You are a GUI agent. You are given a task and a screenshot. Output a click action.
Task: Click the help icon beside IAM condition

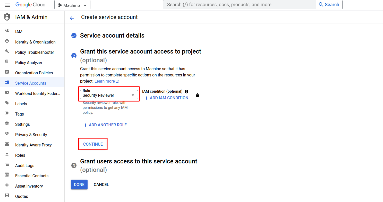pyautogui.click(x=186, y=91)
